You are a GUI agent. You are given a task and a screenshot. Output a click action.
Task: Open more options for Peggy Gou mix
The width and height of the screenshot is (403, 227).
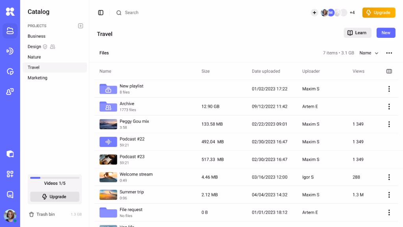tap(389, 124)
